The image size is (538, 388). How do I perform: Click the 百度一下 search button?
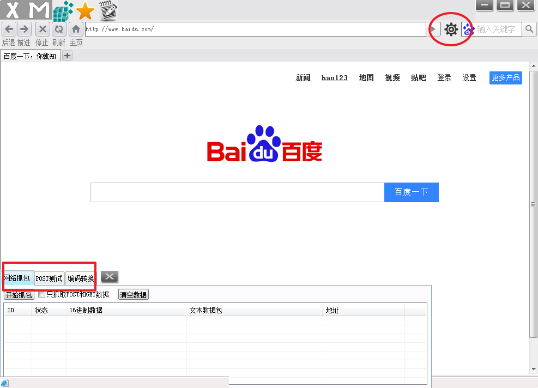412,192
